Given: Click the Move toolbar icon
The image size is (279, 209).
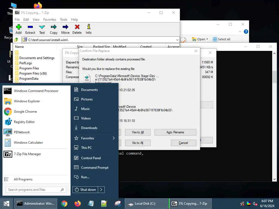Looking at the screenshot, I should tap(65, 29).
